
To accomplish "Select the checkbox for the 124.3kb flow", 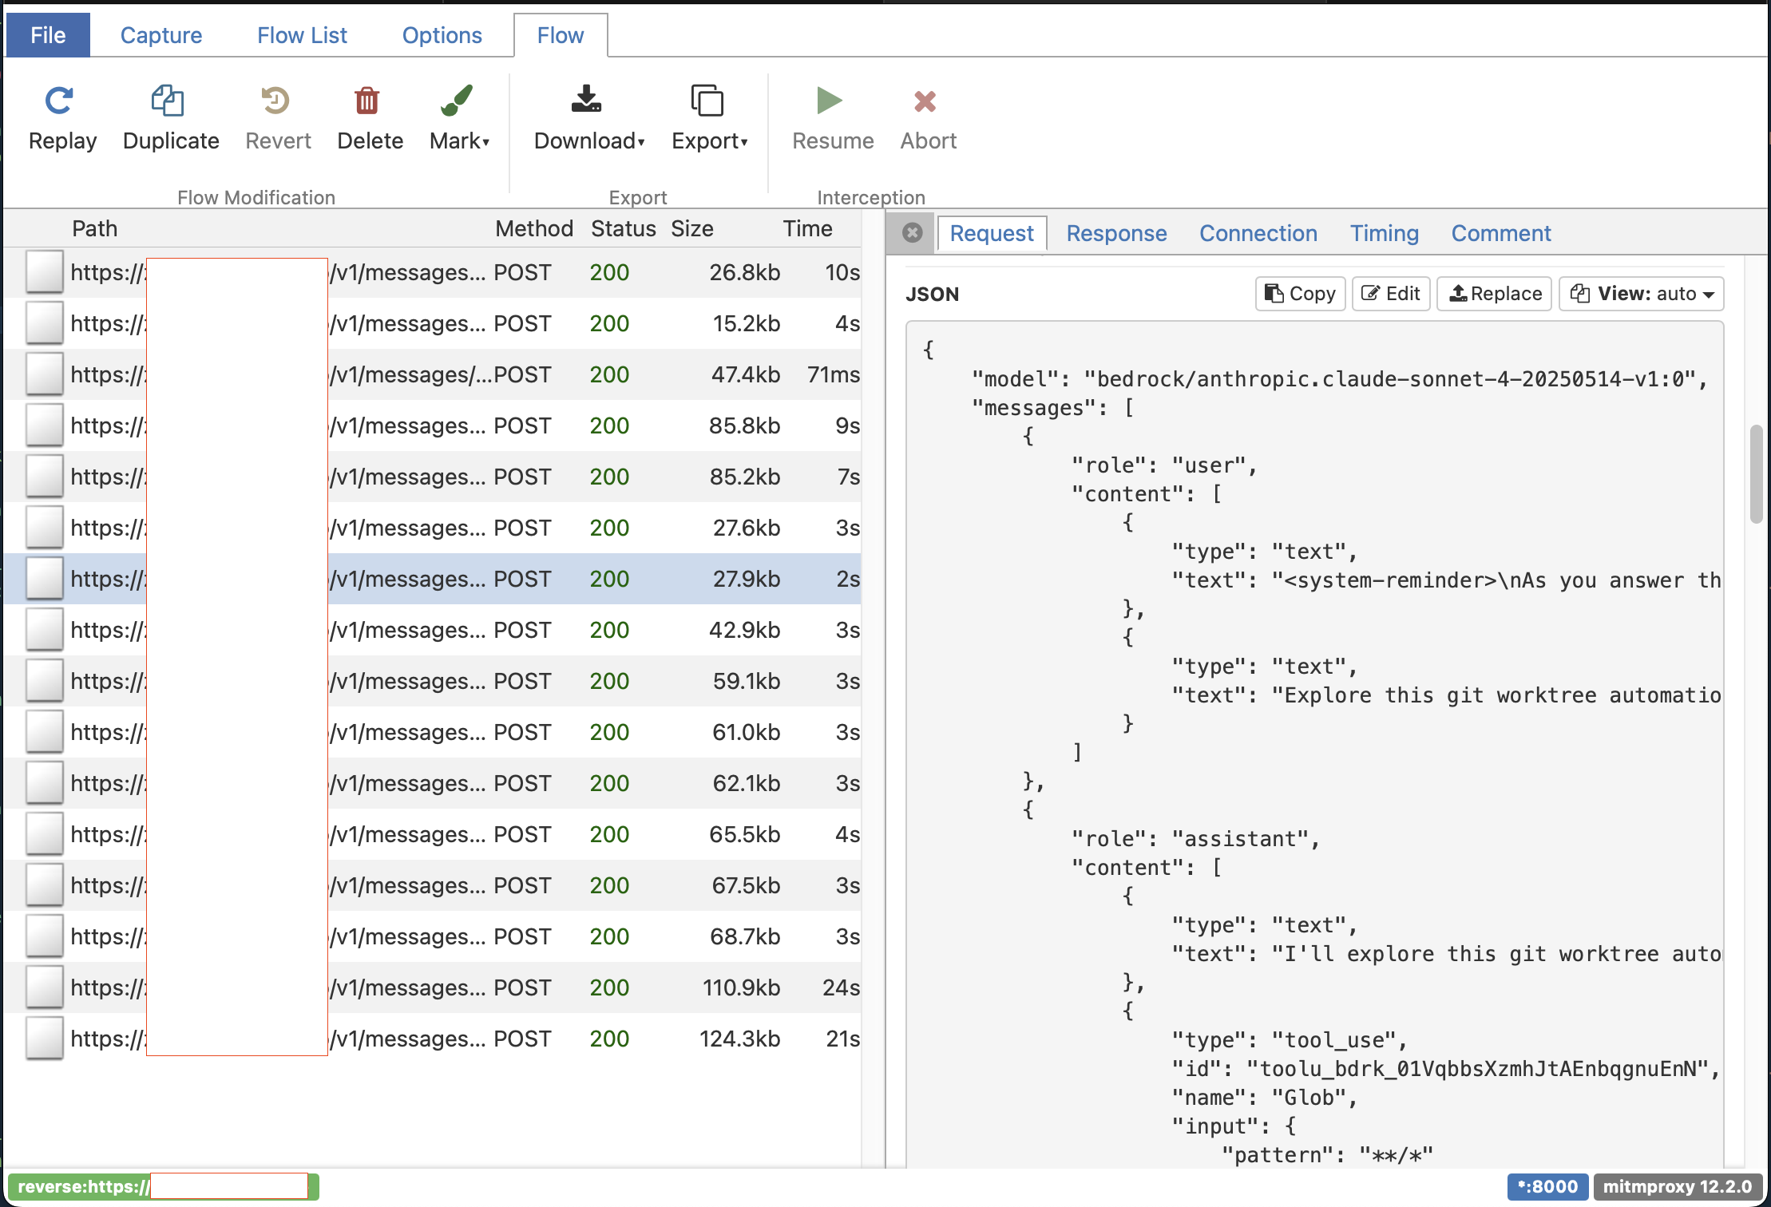I will (45, 1039).
